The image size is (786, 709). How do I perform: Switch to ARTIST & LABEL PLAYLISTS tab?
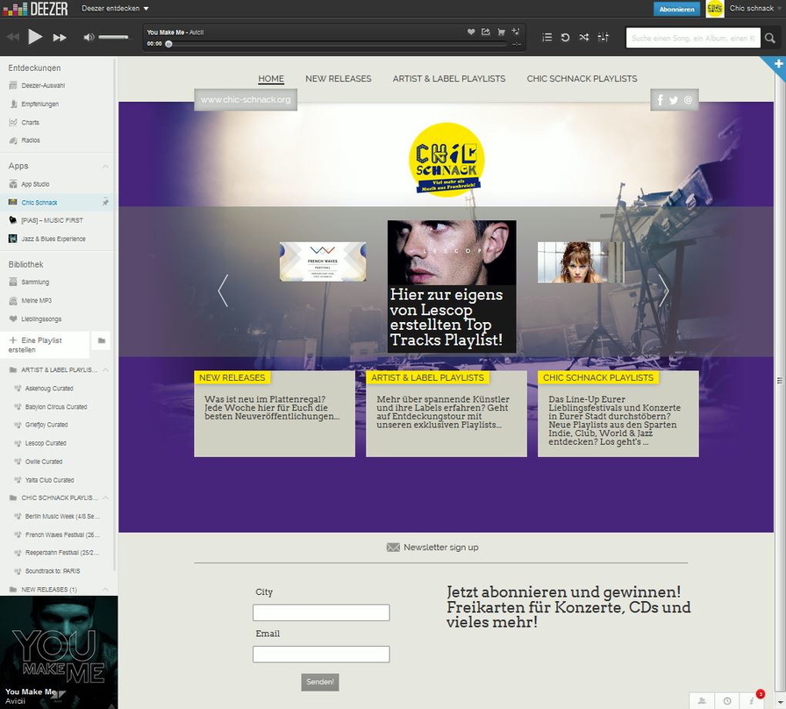tap(448, 79)
